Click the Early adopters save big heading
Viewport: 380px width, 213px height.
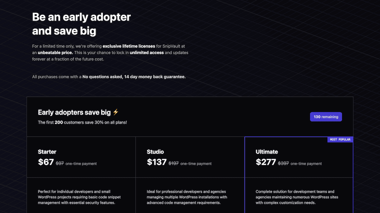coord(74,112)
